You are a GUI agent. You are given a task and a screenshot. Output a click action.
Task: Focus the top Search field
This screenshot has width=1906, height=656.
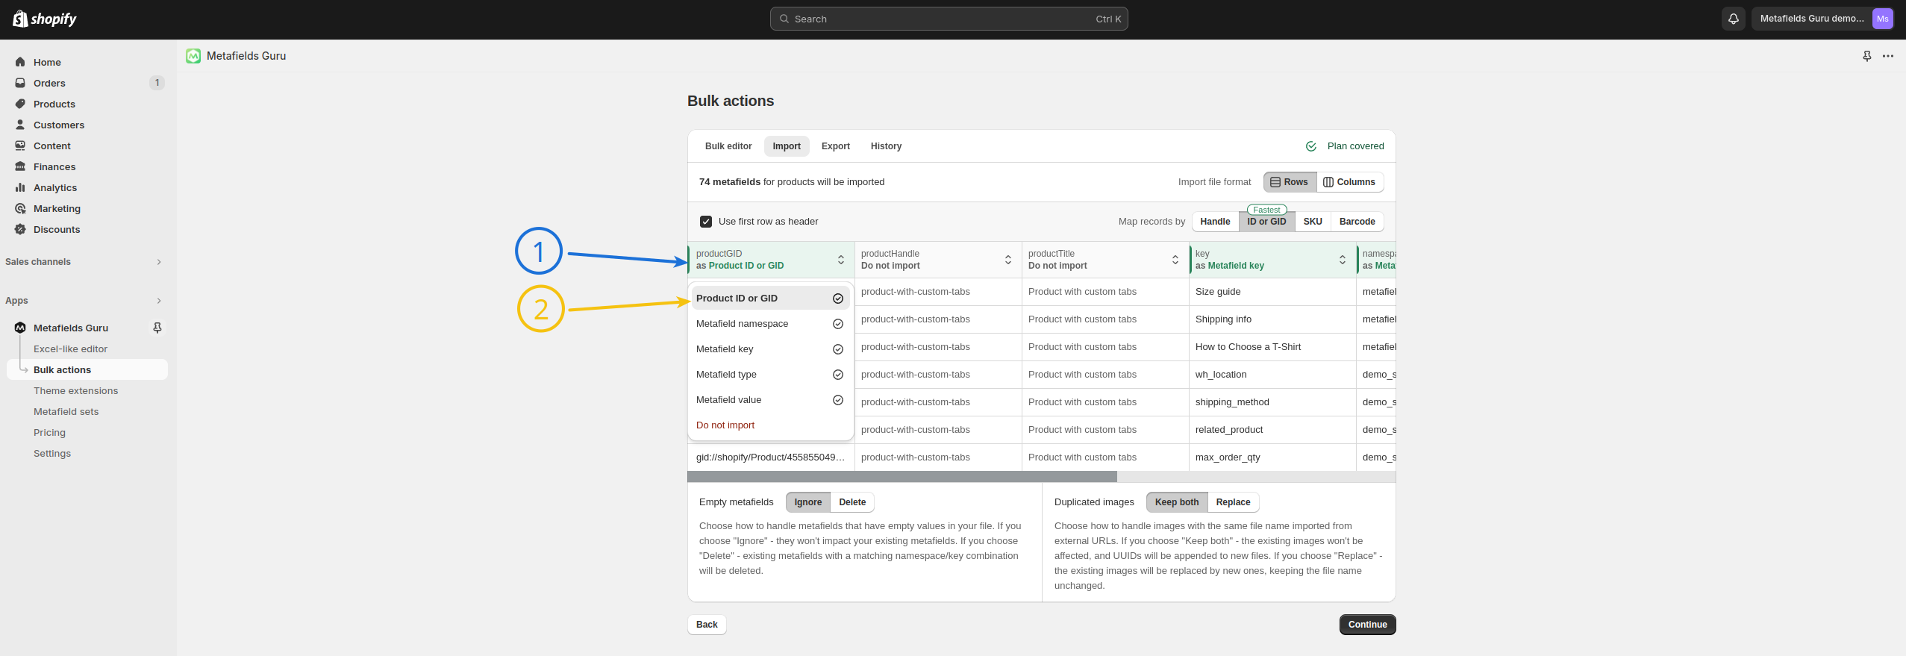click(949, 19)
